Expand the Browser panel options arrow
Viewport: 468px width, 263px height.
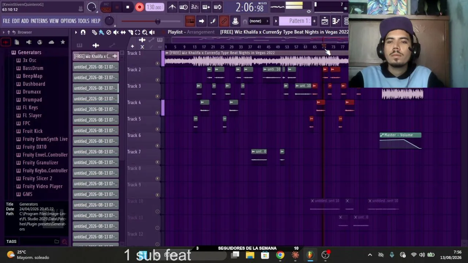click(4, 32)
